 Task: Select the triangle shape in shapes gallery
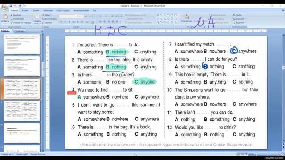158,19
